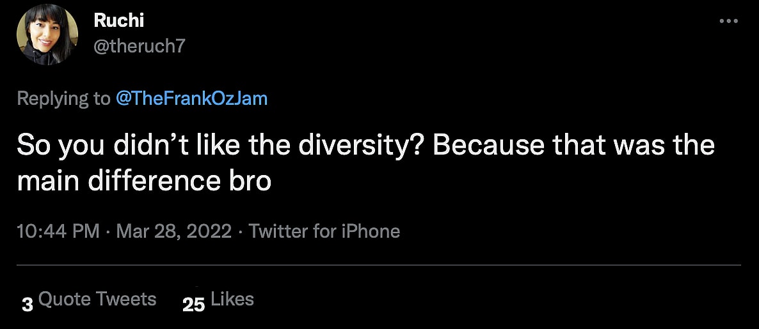Image resolution: width=759 pixels, height=329 pixels.
Task: Click the divider line above the stats
Action: 379,264
